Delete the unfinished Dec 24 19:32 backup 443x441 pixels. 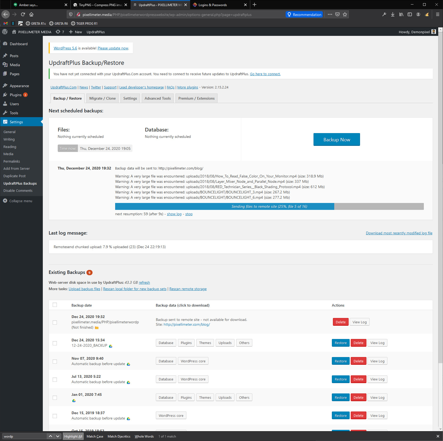point(341,322)
